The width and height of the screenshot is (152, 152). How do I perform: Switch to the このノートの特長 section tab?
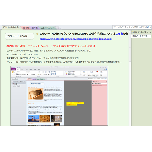pyautogui.click(x=11, y=27)
